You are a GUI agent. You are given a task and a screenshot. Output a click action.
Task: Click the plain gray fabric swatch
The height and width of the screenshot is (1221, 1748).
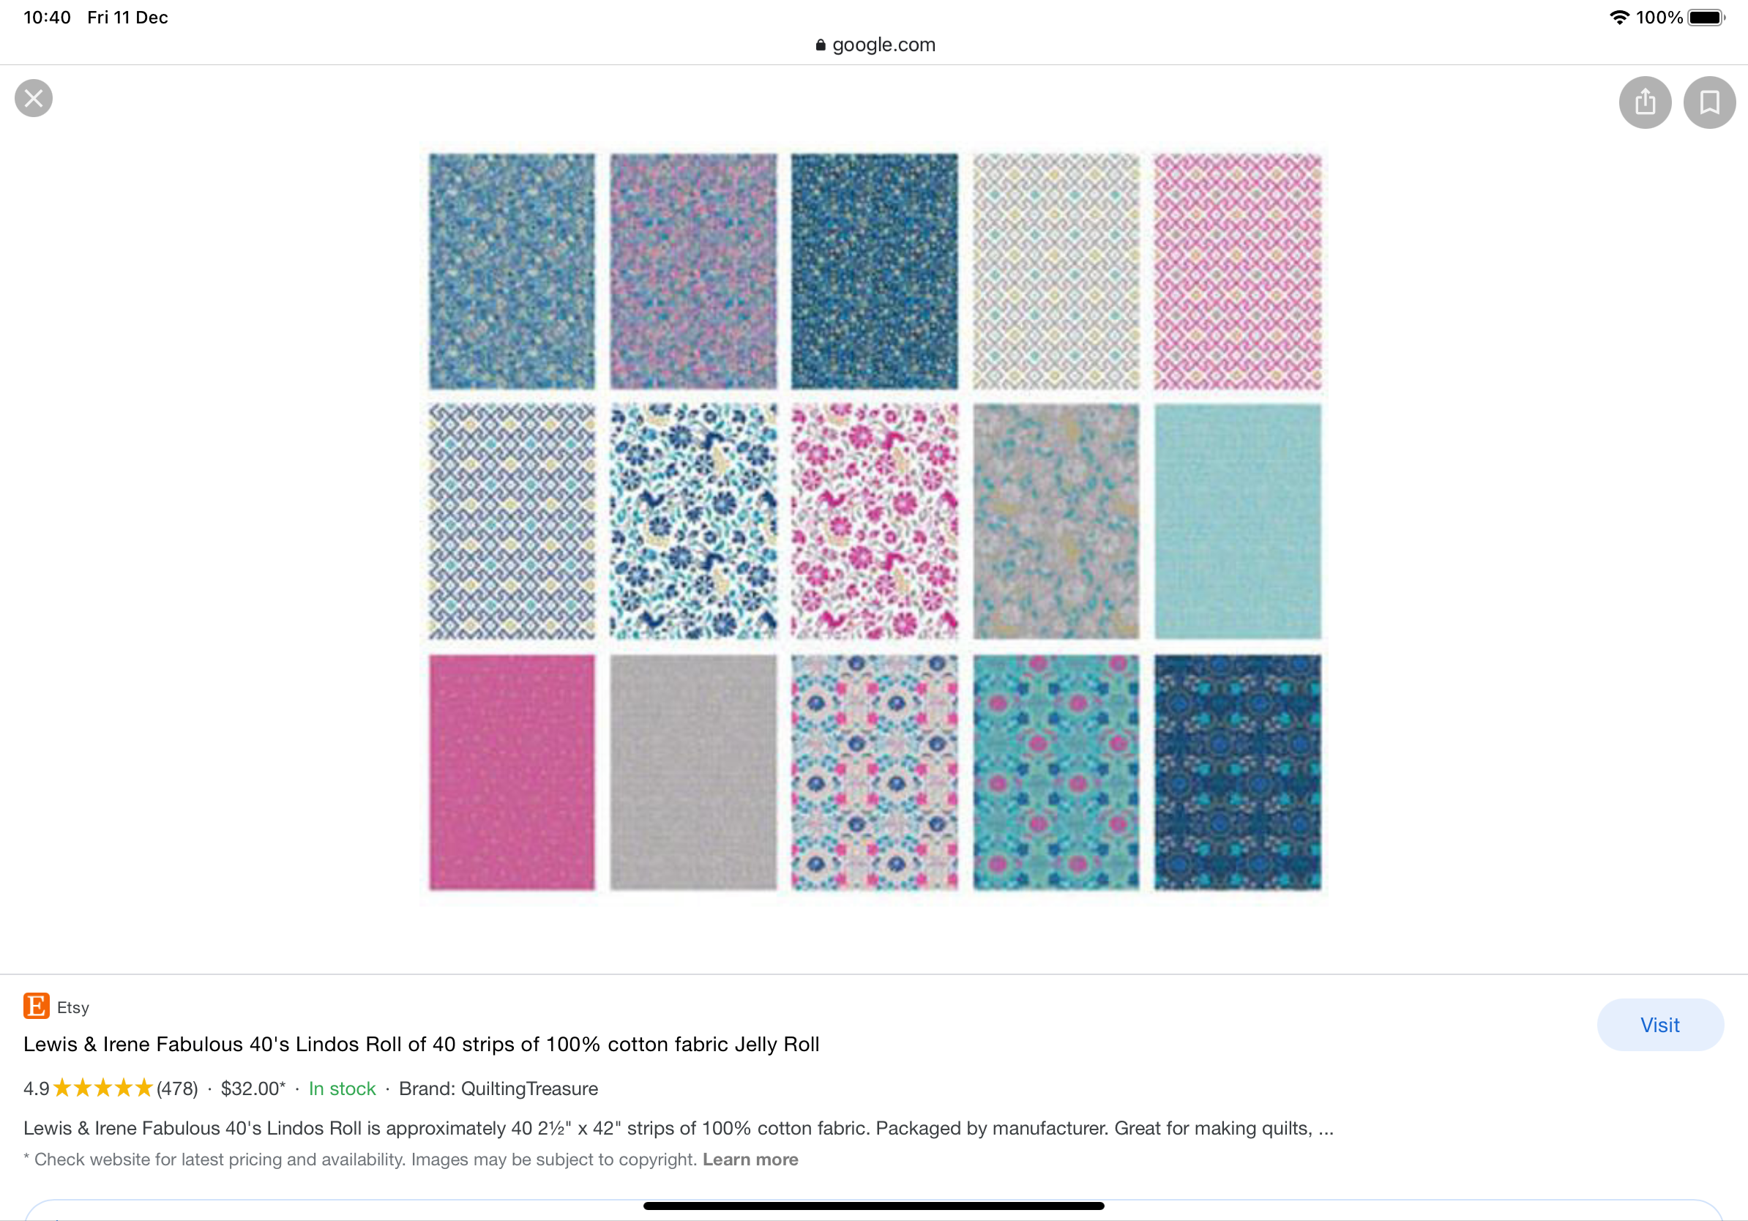click(x=692, y=772)
